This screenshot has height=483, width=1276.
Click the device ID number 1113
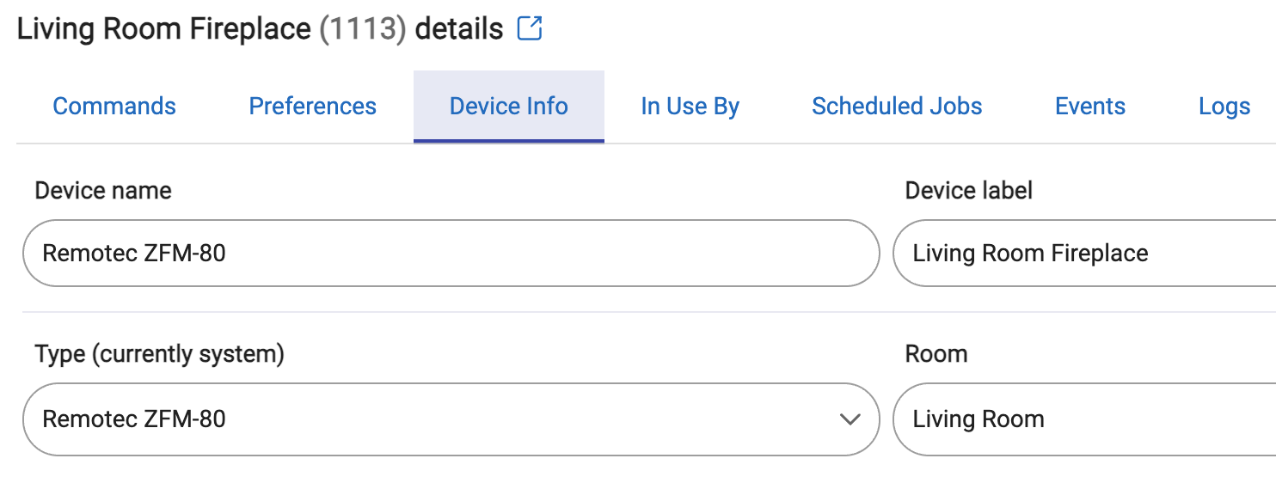362,29
